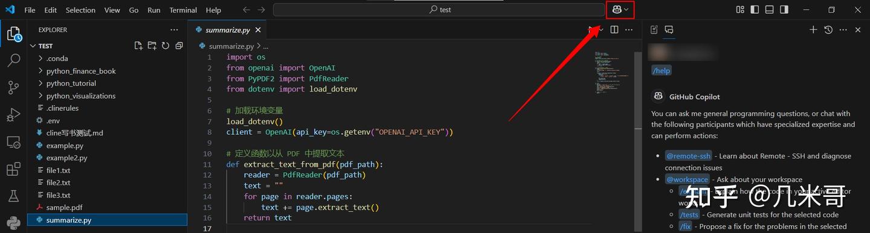The width and height of the screenshot is (870, 233).
Task: Open the Selection menu
Action: (x=80, y=10)
